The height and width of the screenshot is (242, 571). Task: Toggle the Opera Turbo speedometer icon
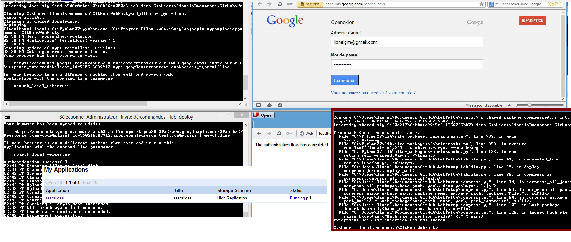coord(280,105)
